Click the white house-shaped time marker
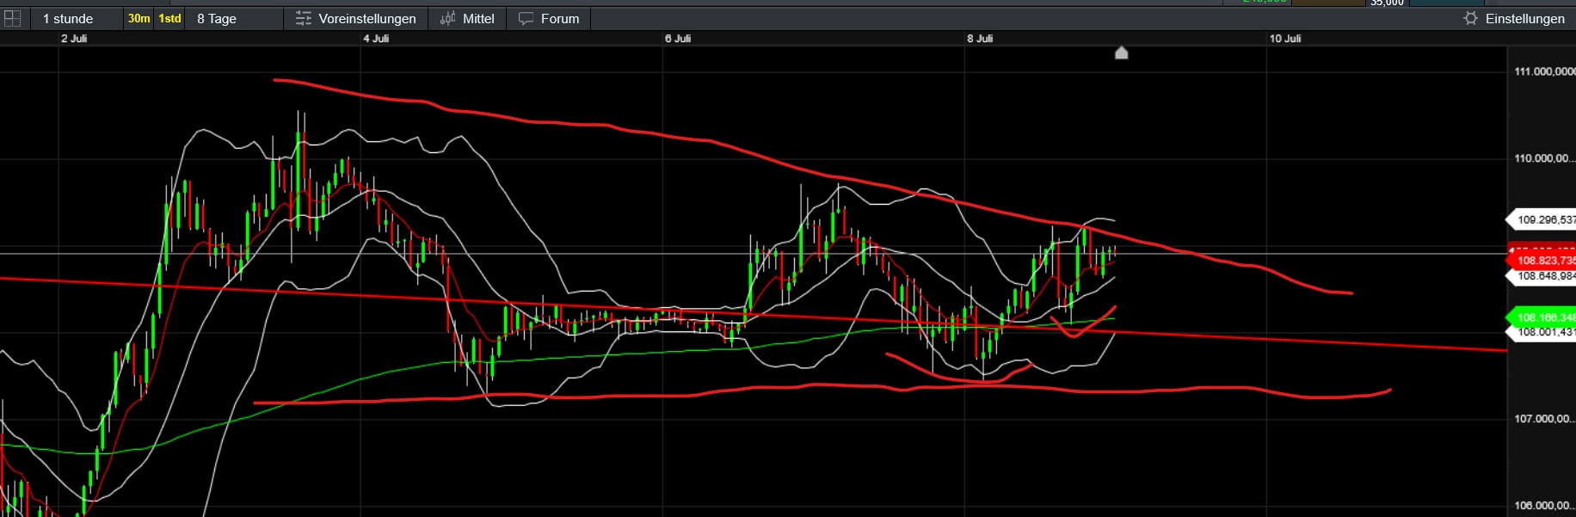 (1121, 53)
